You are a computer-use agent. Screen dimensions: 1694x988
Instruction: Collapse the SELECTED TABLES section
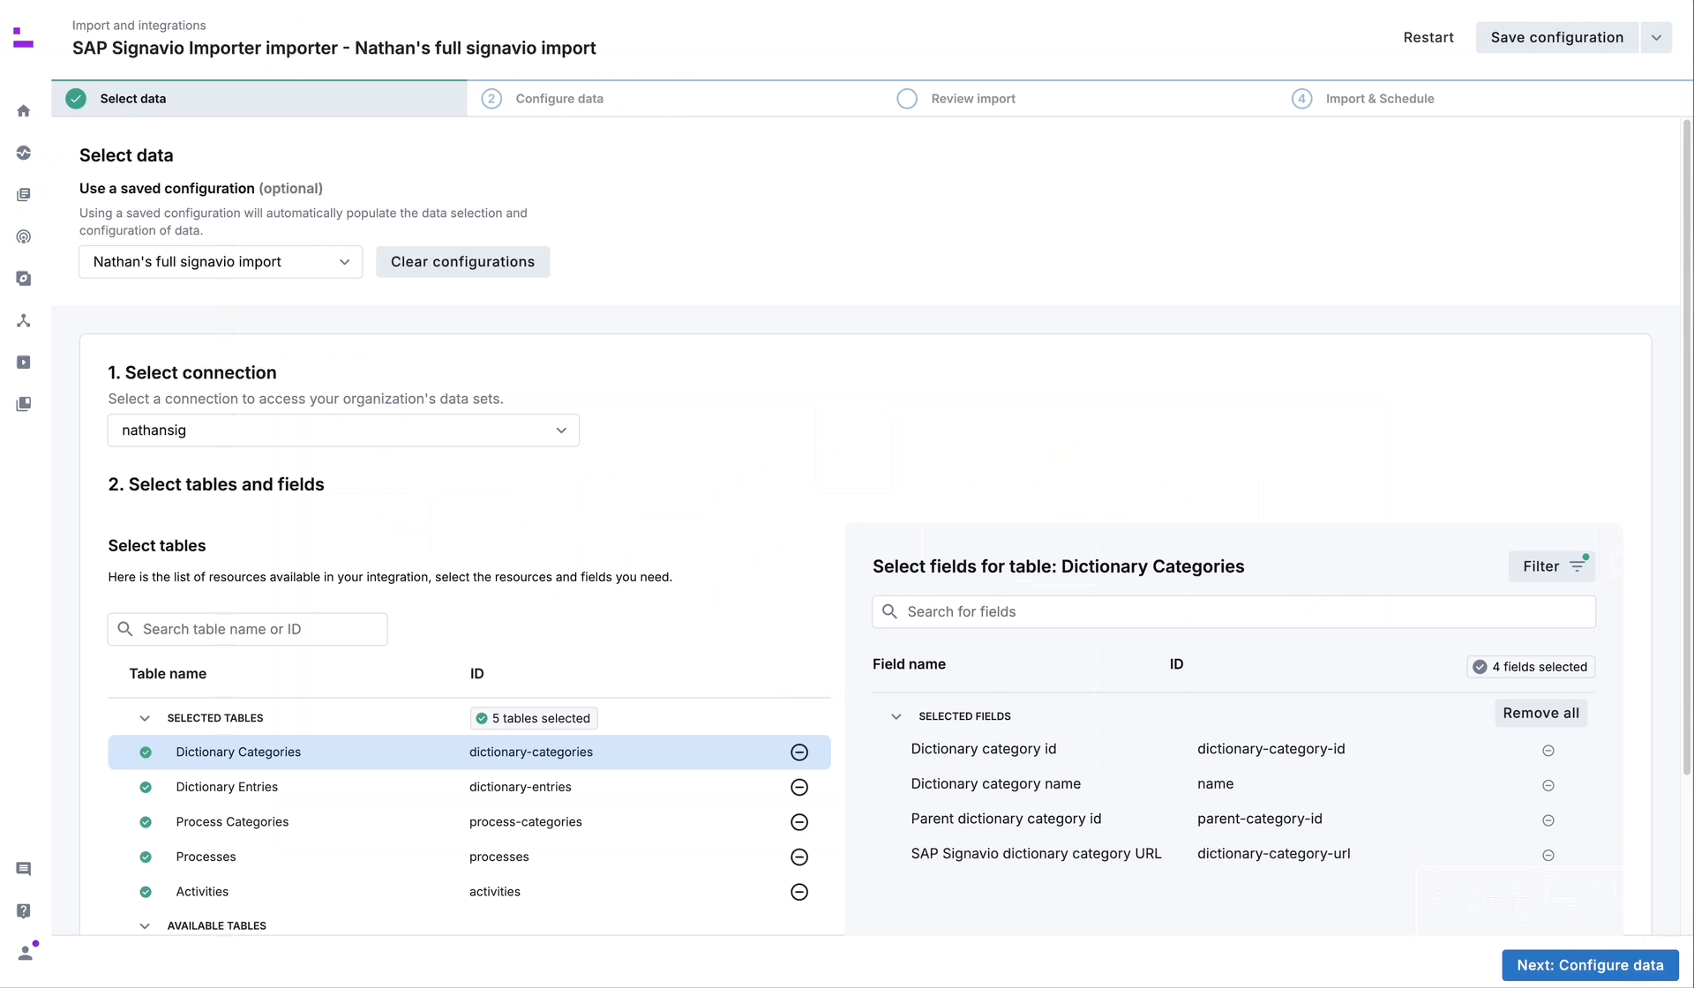(145, 718)
